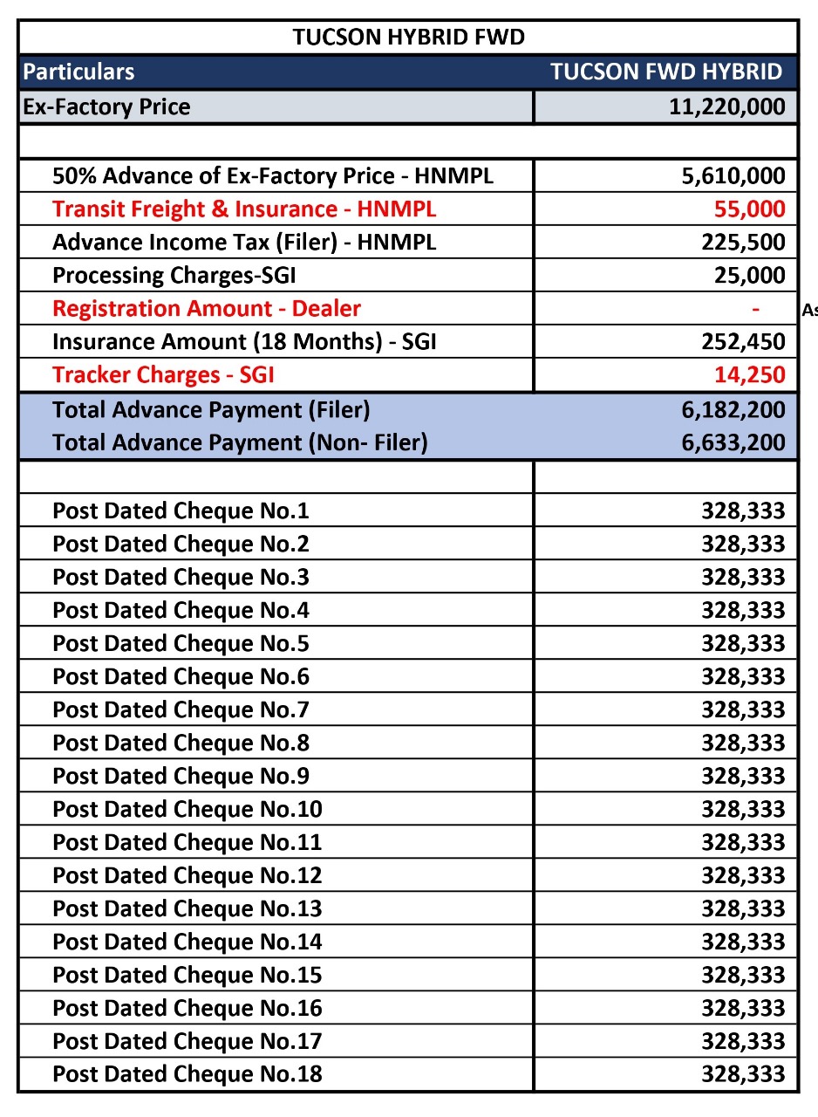Click the TUCSON HYBRID FWD title cell
The image size is (818, 1117).
click(408, 38)
